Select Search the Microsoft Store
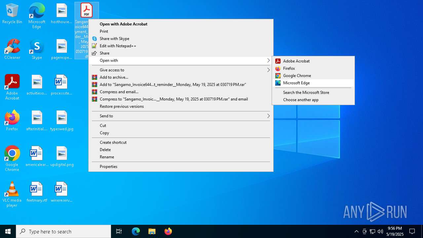Screen dimensions: 423x238 click(313, 93)
